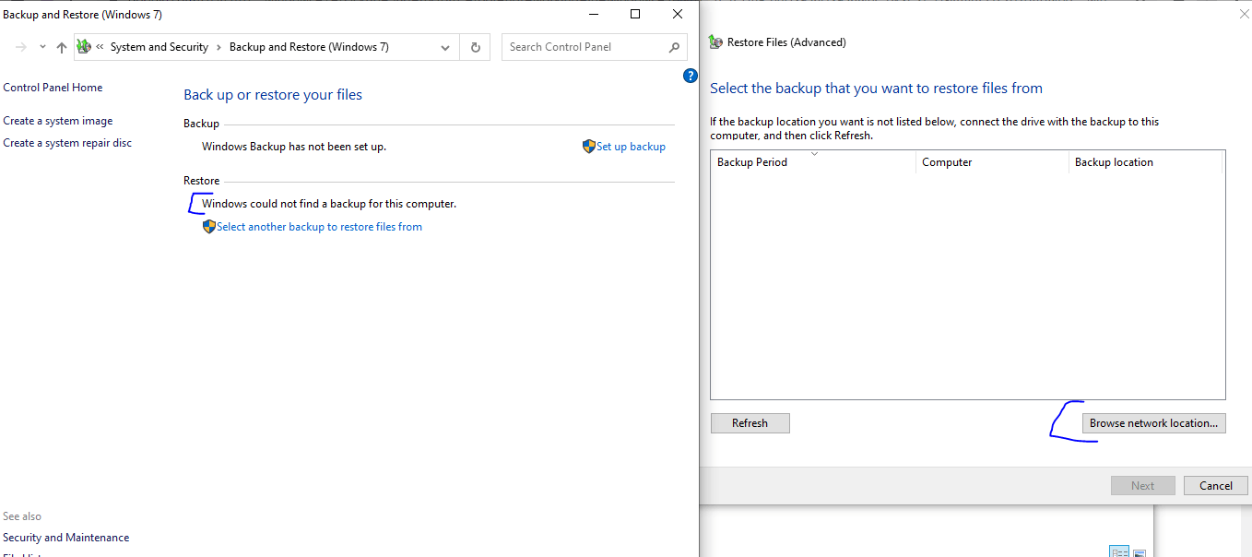Click the Set up backup link

coord(631,147)
